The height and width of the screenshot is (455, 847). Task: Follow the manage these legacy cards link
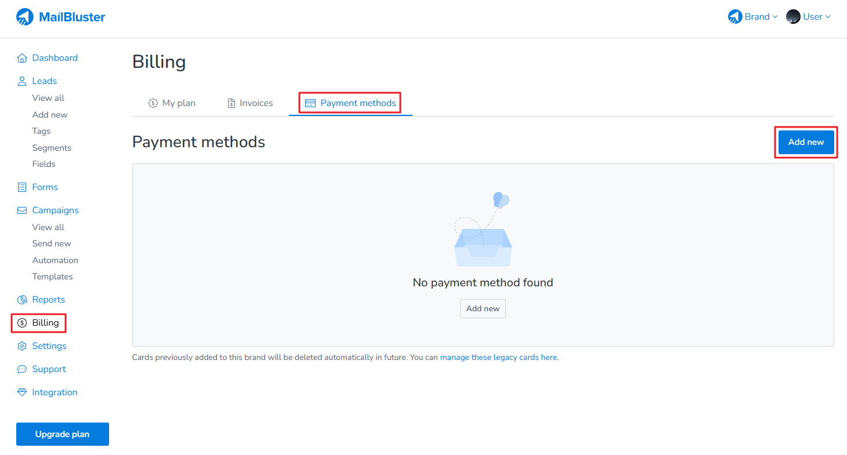[498, 358]
